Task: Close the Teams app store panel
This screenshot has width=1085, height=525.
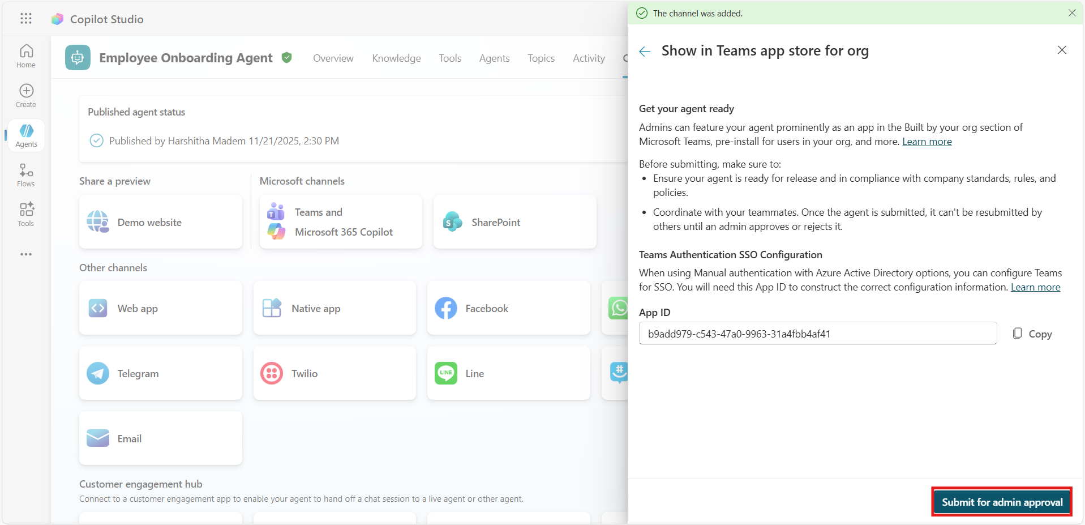Action: click(x=1061, y=50)
